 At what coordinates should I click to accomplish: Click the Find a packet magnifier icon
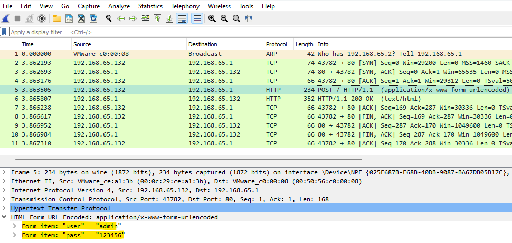pyautogui.click(x=109, y=18)
